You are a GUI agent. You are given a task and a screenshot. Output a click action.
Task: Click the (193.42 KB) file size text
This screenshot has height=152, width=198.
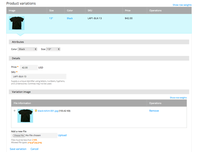(65, 111)
